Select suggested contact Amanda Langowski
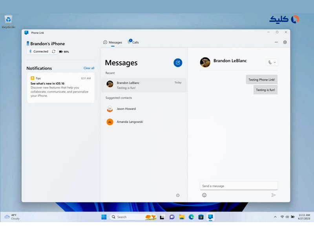The height and width of the screenshot is (235, 314). point(130,122)
